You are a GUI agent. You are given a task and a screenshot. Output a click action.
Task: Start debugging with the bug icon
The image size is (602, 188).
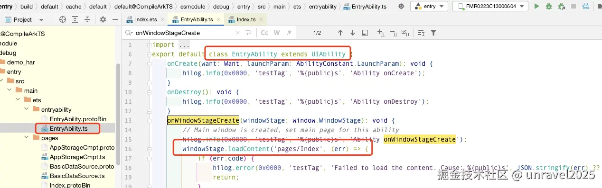pos(549,7)
